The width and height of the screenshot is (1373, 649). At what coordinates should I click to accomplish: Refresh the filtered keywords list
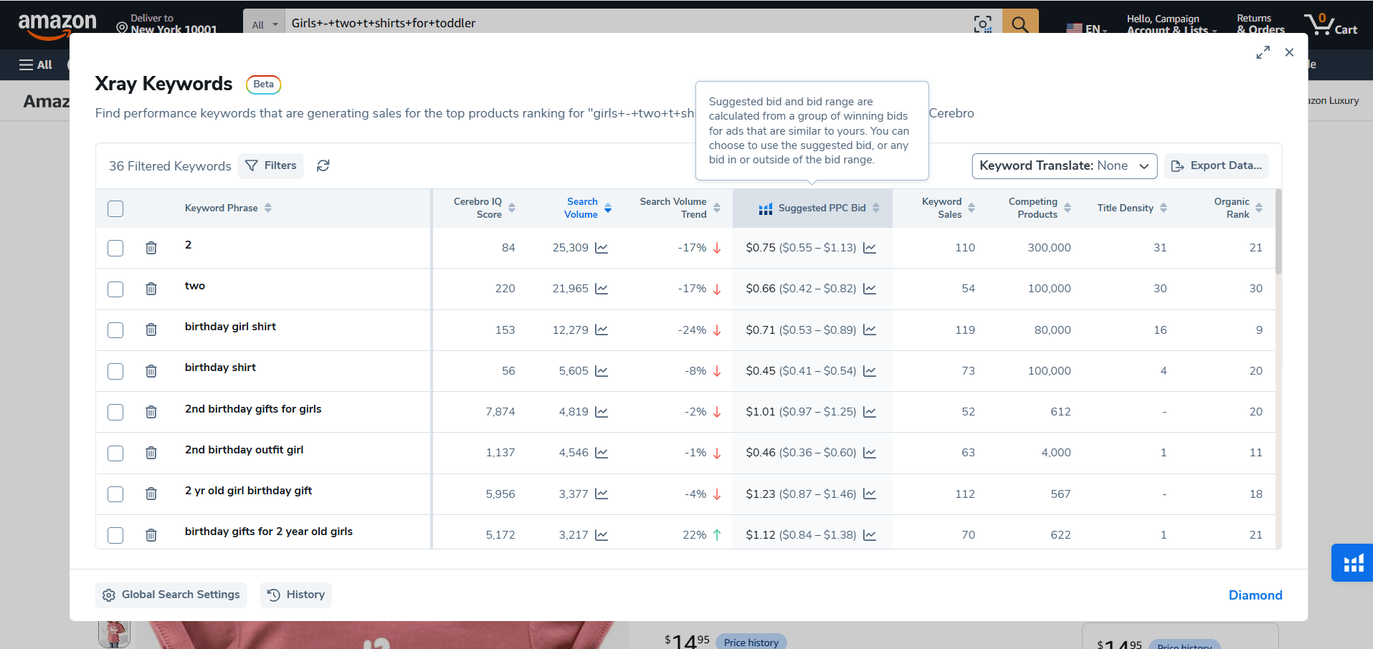point(323,165)
